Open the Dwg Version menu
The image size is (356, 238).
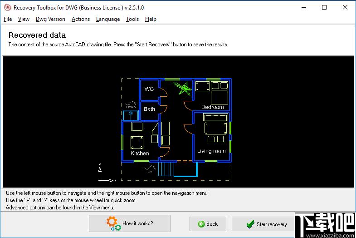(50, 19)
